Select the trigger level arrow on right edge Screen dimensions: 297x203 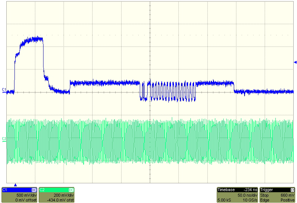[x=295, y=62]
